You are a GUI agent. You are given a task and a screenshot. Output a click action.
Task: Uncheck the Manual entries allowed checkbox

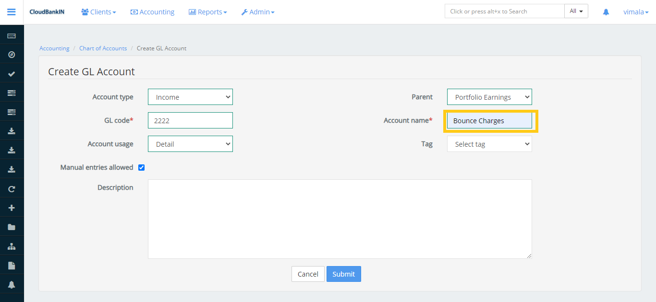(142, 168)
